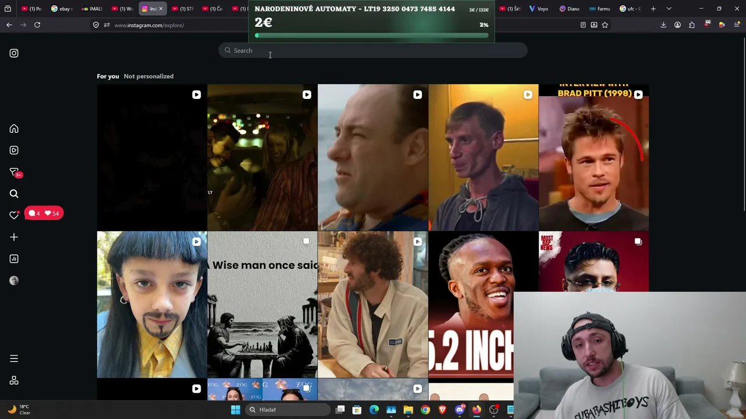Image resolution: width=746 pixels, height=419 pixels.
Task: Open reel of man by the sea
Action: tap(373, 157)
